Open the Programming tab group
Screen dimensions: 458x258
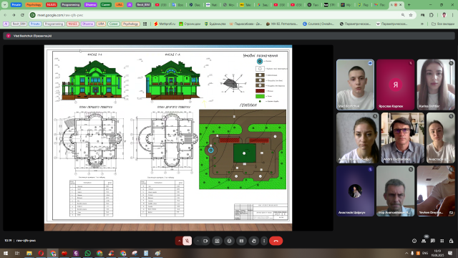pos(71,5)
